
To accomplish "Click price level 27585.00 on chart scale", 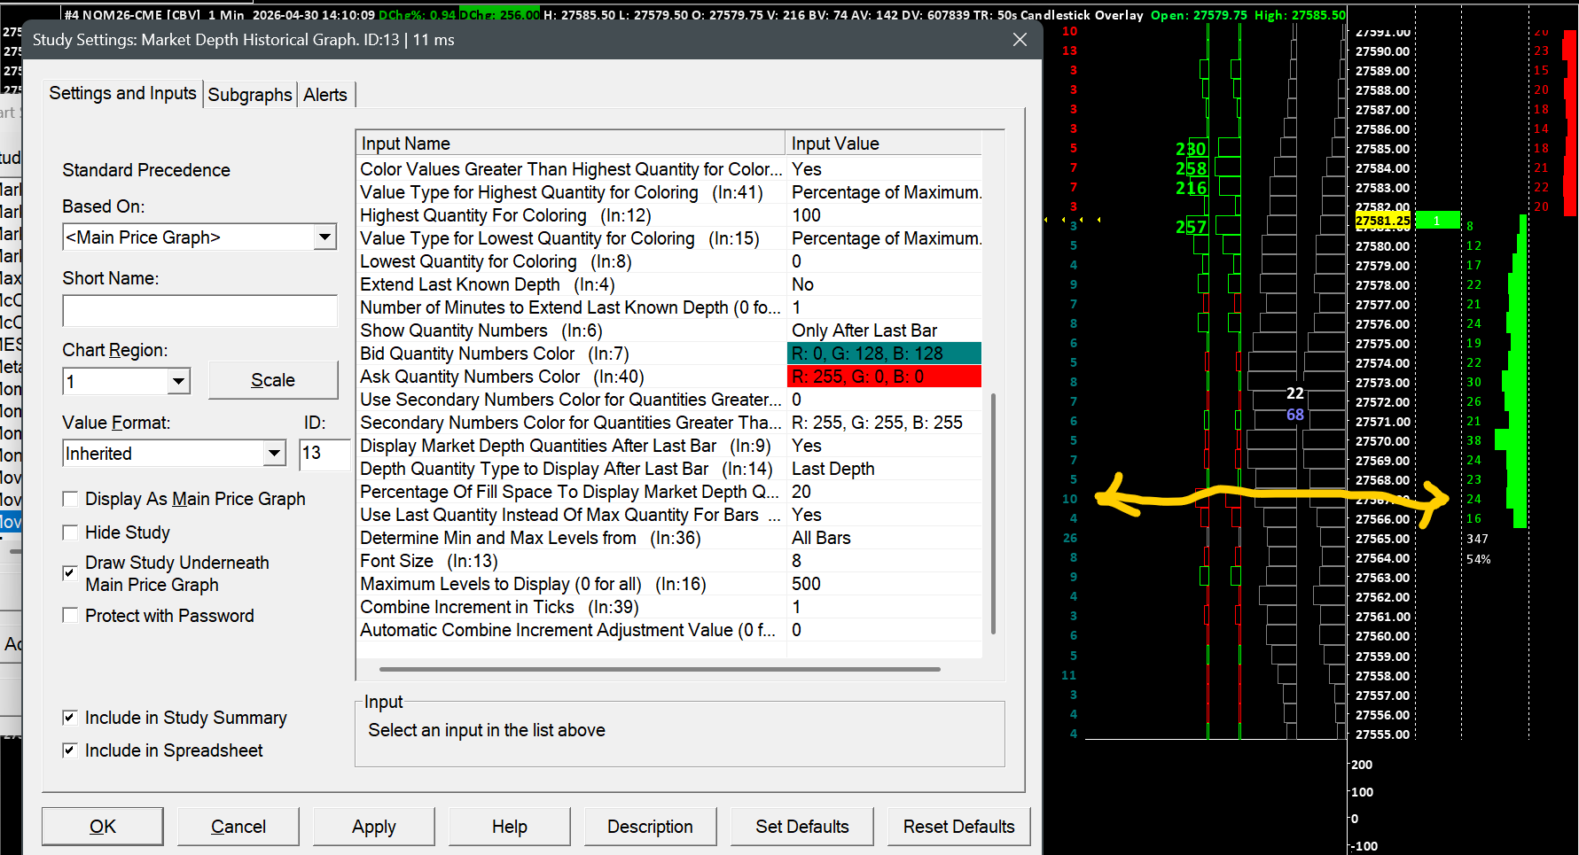I will coord(1382,149).
